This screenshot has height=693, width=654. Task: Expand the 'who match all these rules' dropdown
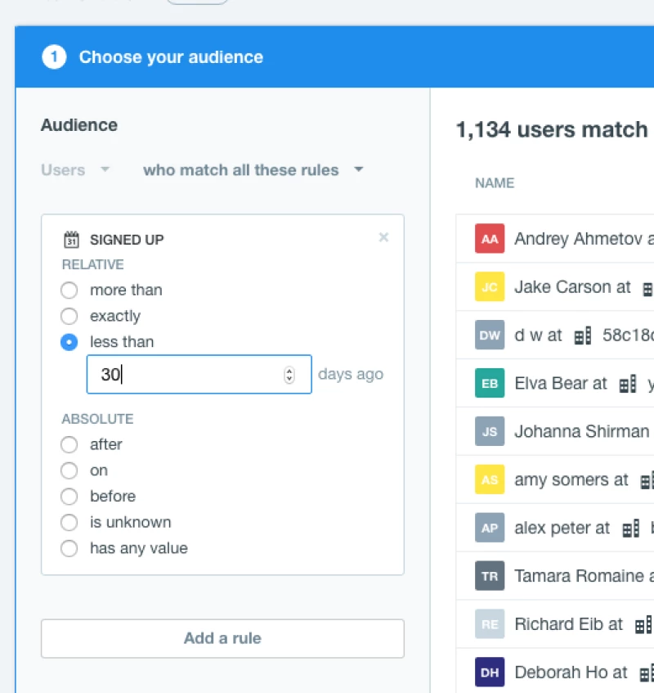point(253,170)
